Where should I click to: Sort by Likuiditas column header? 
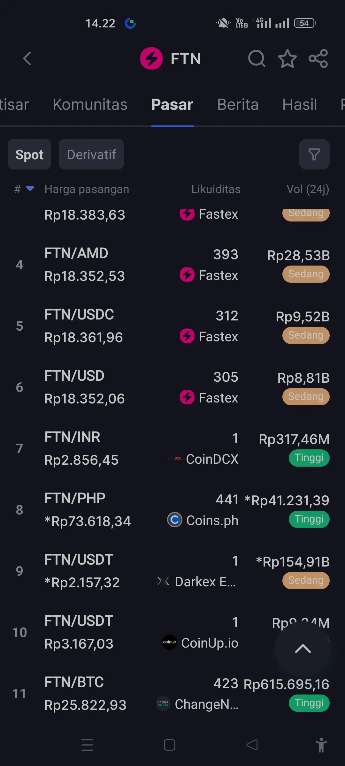[216, 189]
